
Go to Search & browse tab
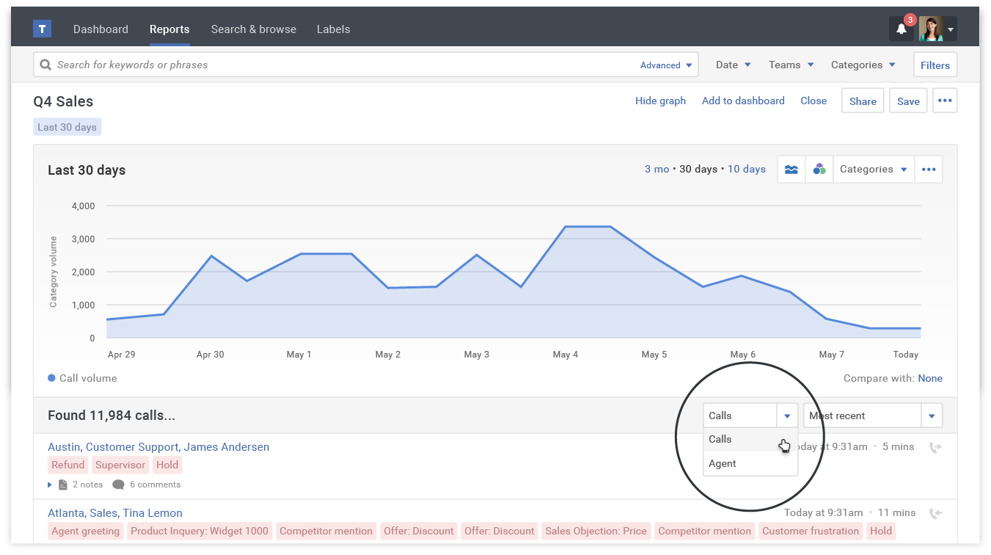click(x=254, y=29)
